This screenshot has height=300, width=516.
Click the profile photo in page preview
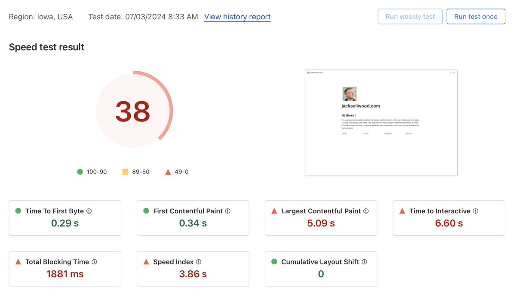349,94
